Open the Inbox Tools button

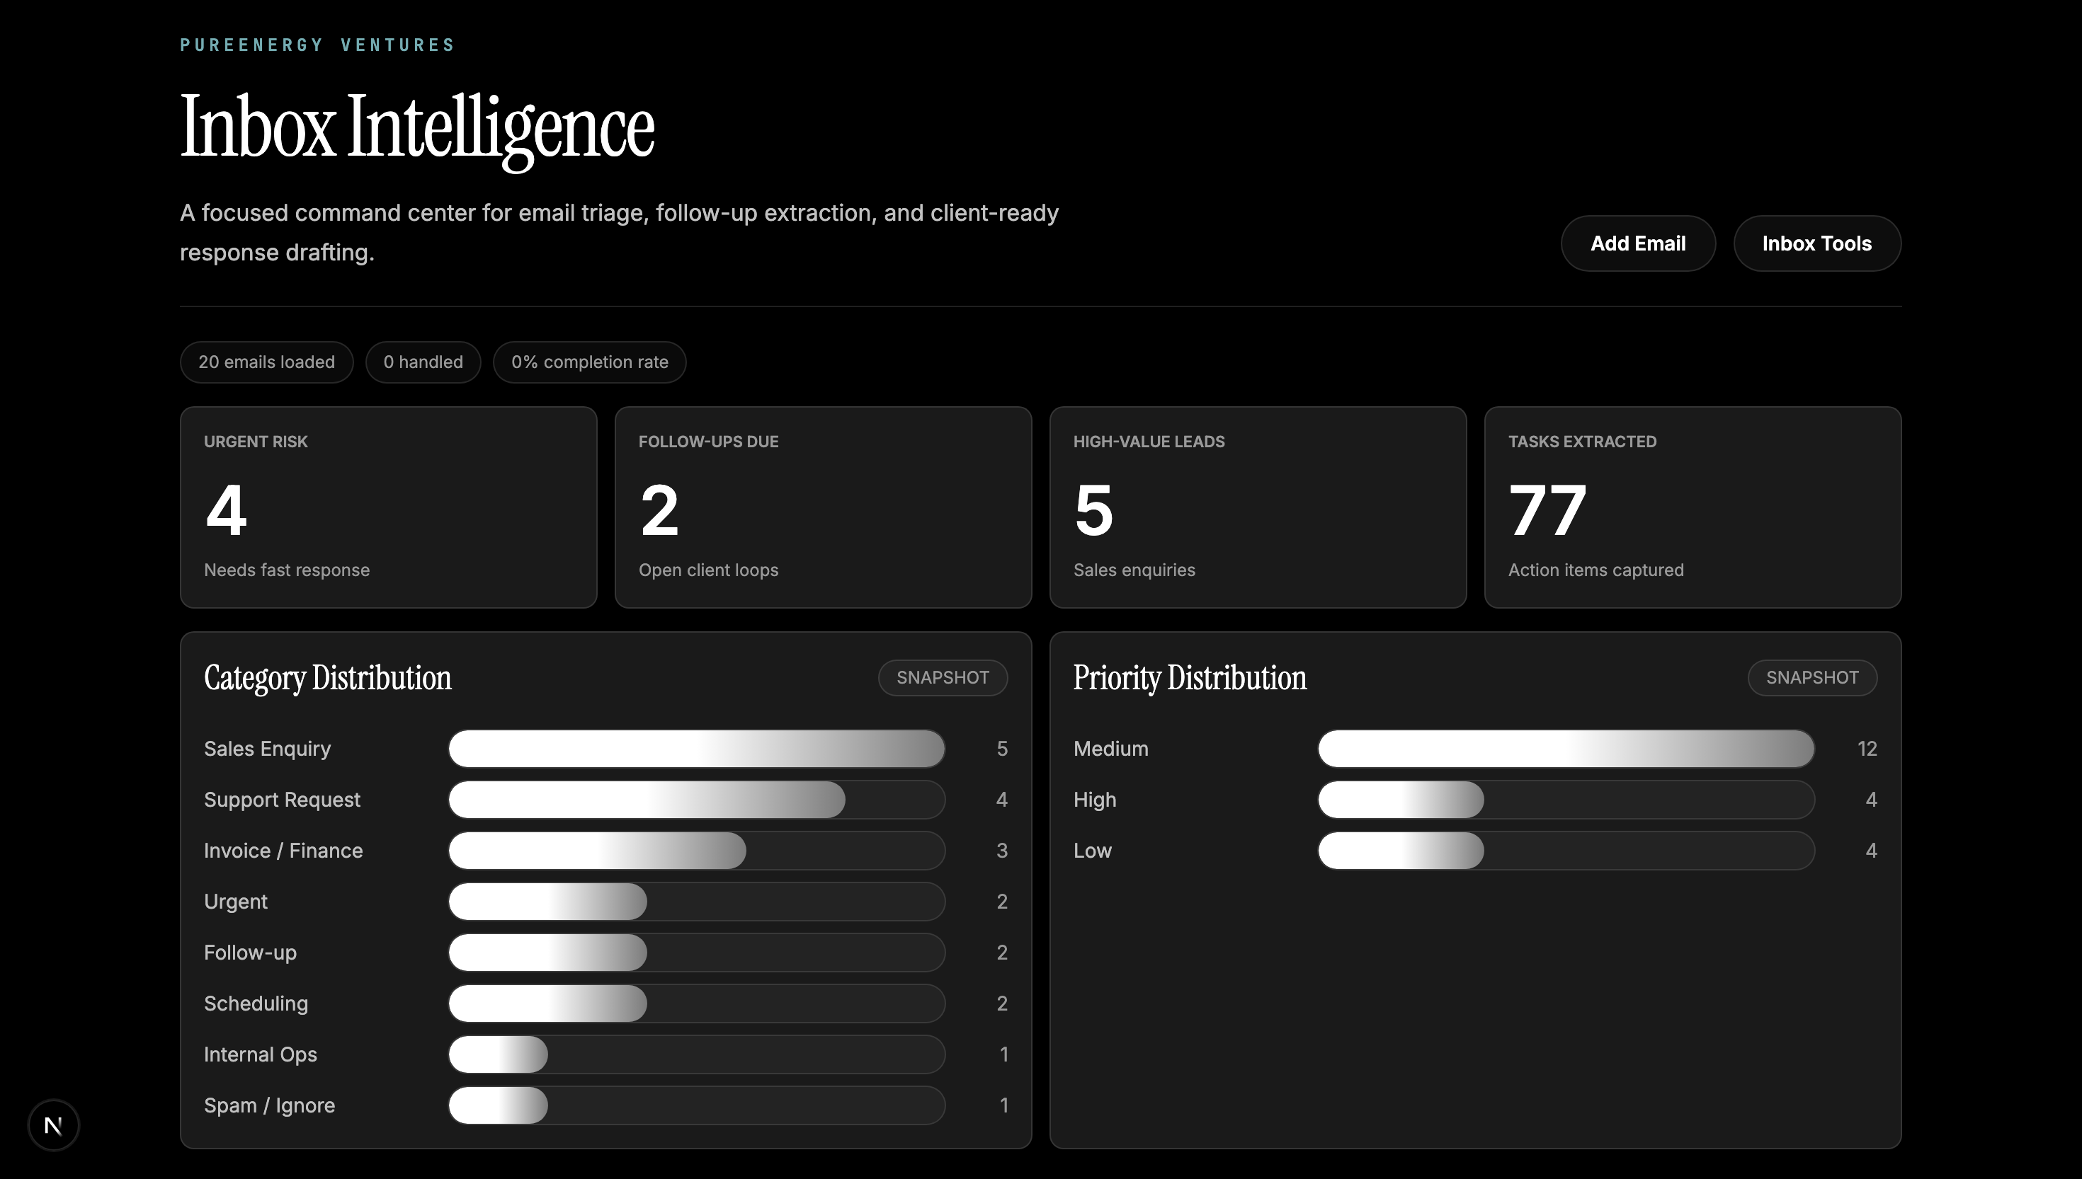tap(1816, 243)
